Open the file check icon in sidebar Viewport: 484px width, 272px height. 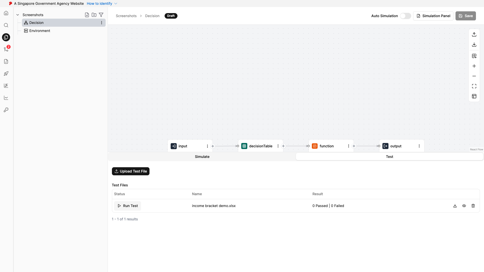point(6,61)
